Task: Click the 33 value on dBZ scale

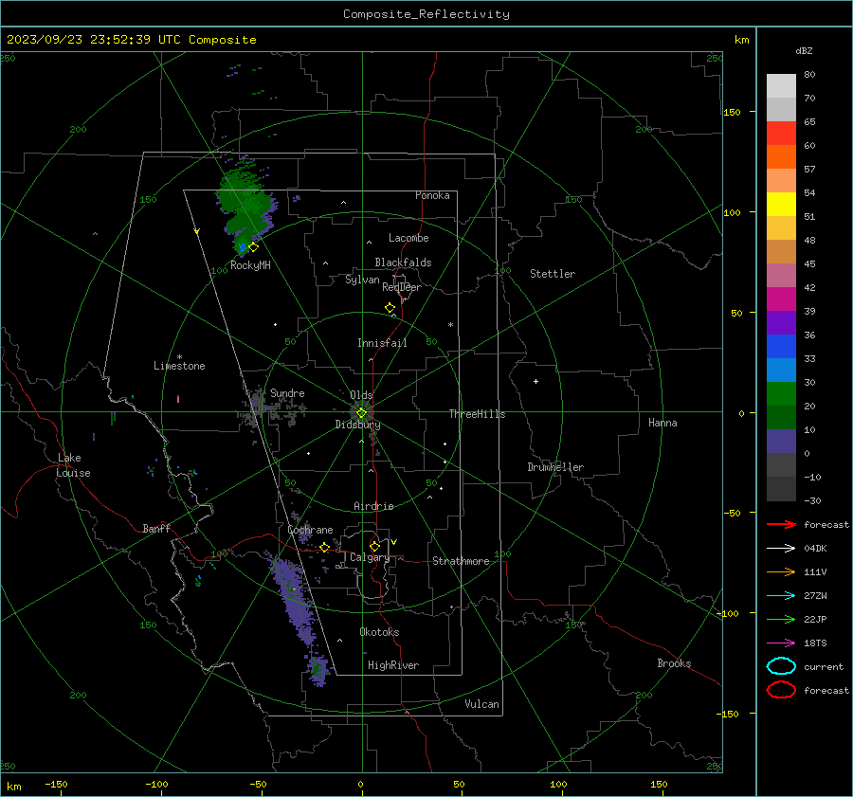Action: click(x=809, y=358)
